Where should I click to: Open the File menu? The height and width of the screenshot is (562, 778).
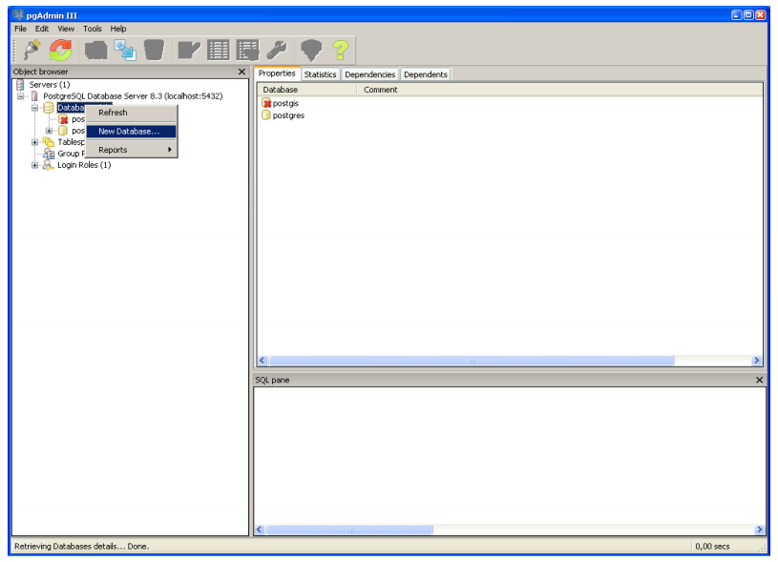click(x=20, y=29)
